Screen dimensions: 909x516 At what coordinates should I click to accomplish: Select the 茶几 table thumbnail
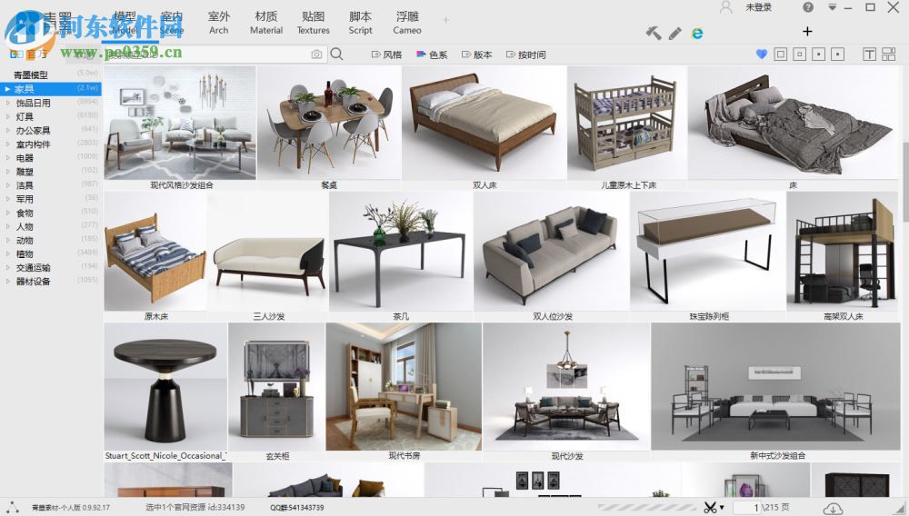pyautogui.click(x=401, y=252)
